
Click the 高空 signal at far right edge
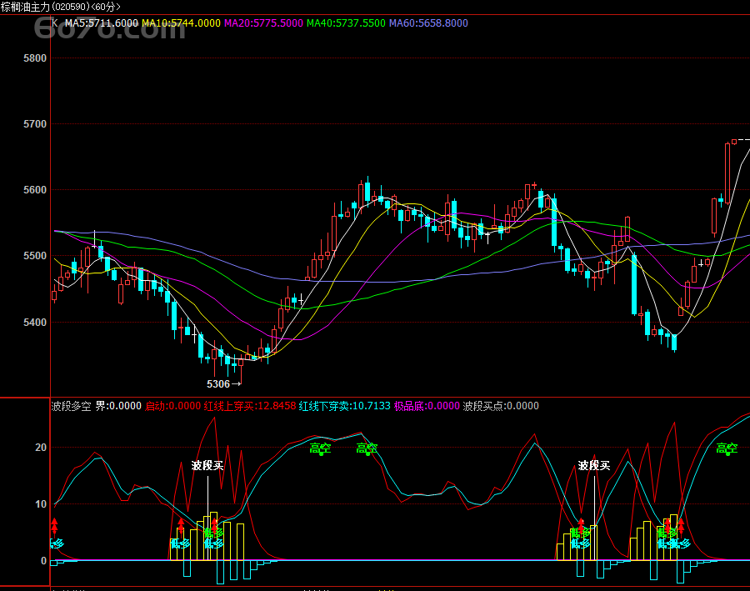tap(727, 448)
